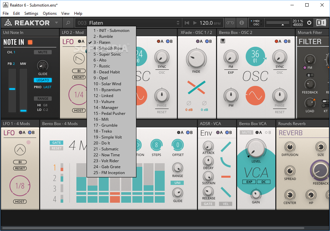Click the MIDI OSC indicator
The image size is (330, 231).
256,23
